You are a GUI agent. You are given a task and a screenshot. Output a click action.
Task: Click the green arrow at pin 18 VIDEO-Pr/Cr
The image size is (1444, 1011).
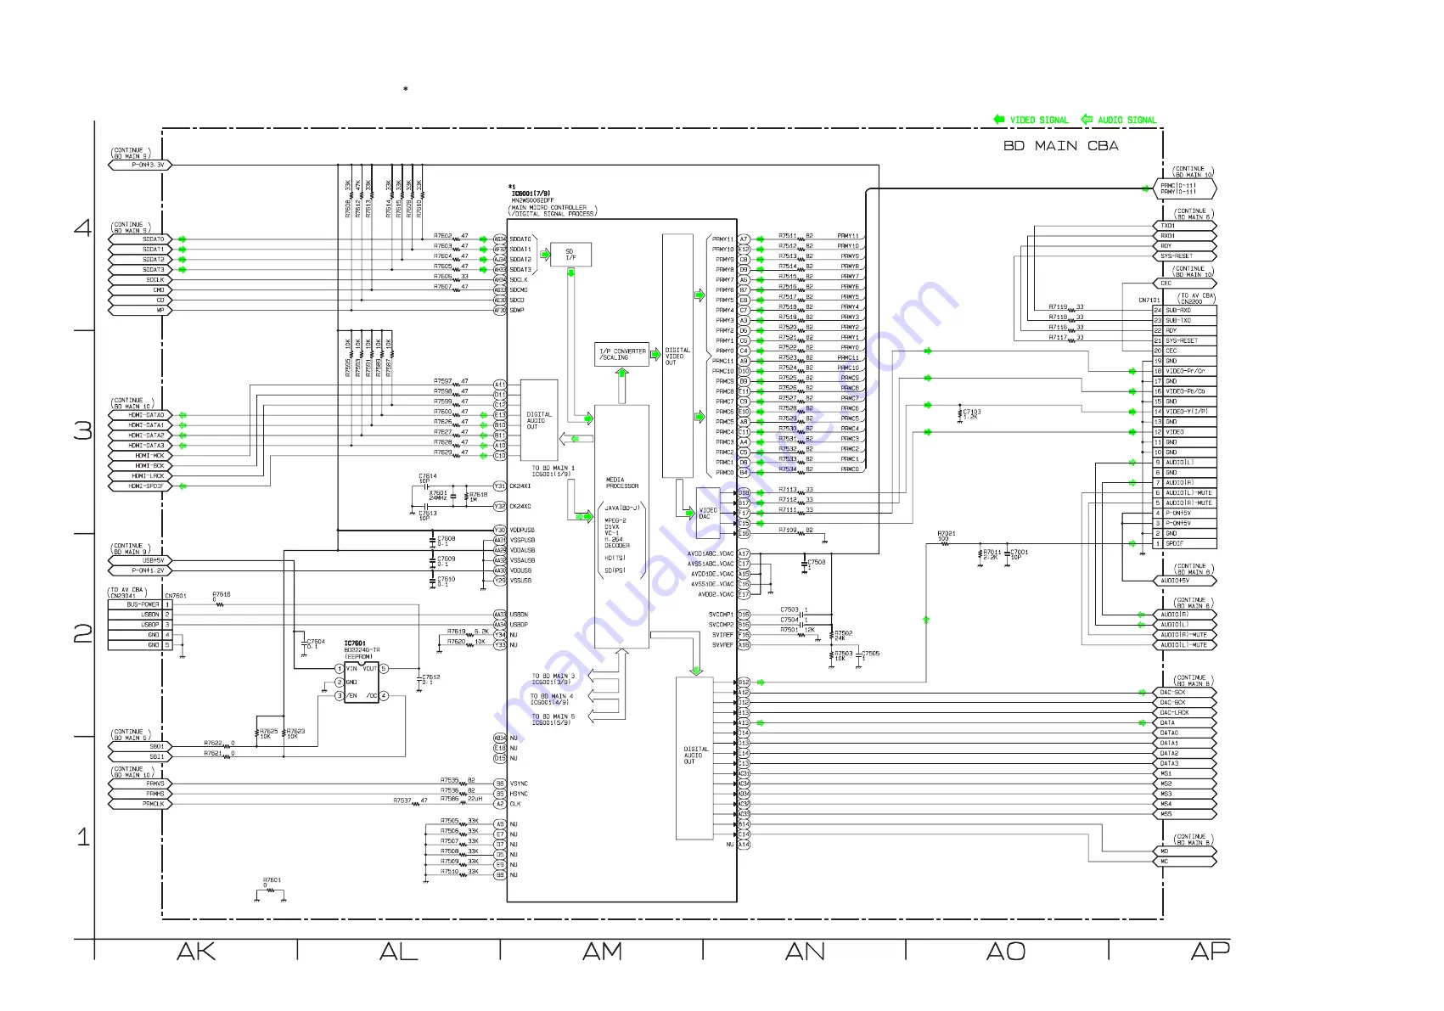pos(1132,371)
